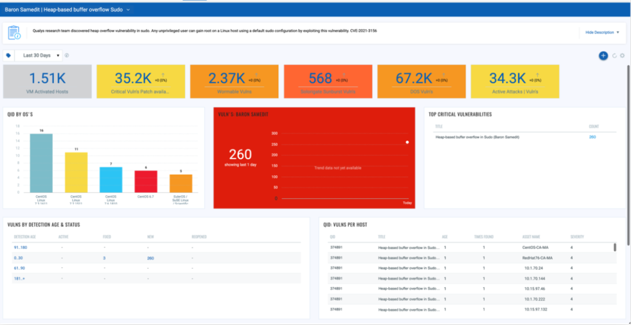Open the Solorigate Sunburst Vuln's 568 widget
631x325 pixels.
tap(328, 82)
